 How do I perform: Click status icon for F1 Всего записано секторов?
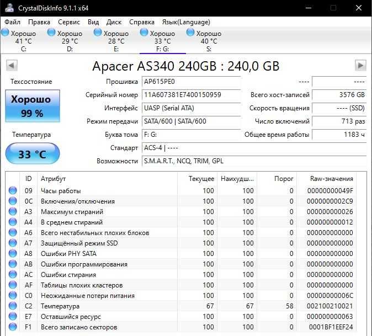pos(13,327)
